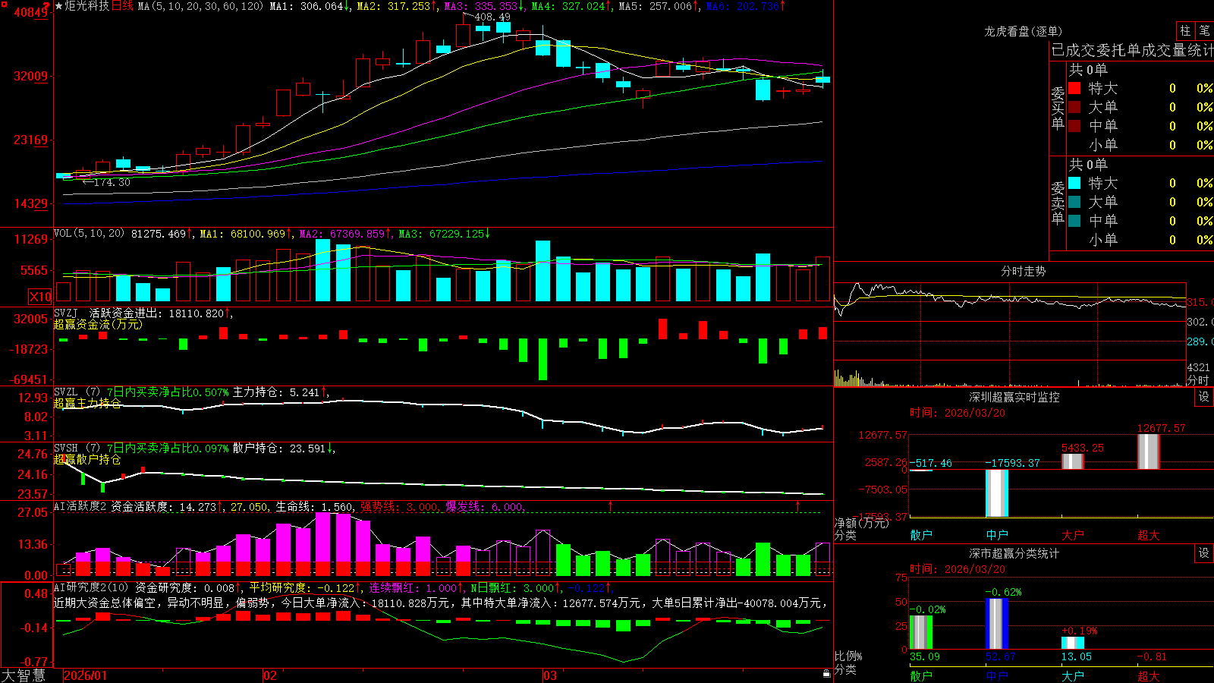The image size is (1214, 683).
Task: Click the 已成交委托单成交量统计 header
Action: pos(1132,50)
